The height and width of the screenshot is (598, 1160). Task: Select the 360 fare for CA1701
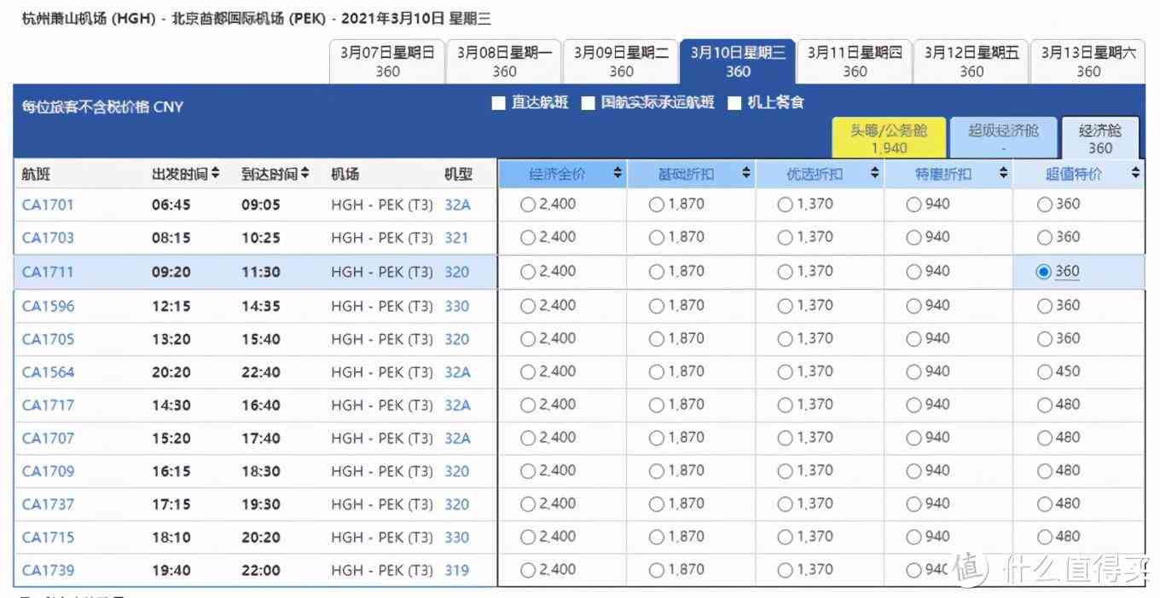pyautogui.click(x=1045, y=204)
